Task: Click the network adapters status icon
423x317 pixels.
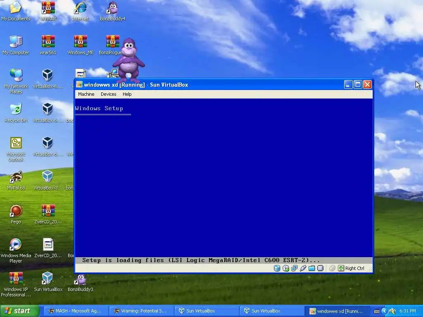Action: click(x=294, y=268)
